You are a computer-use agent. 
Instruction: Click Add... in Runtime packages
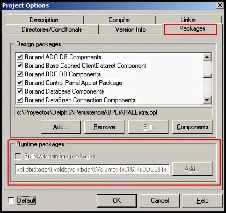click(192, 169)
